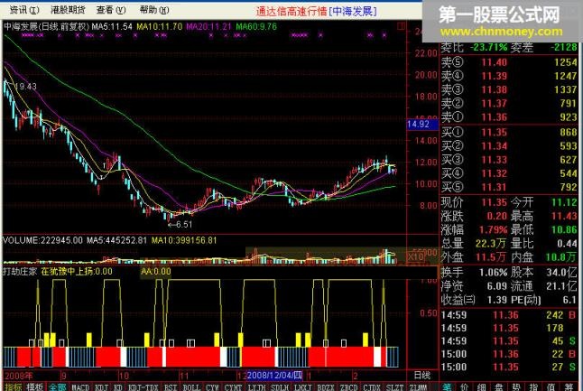Select the BDZX indicator tab

[x=326, y=386]
